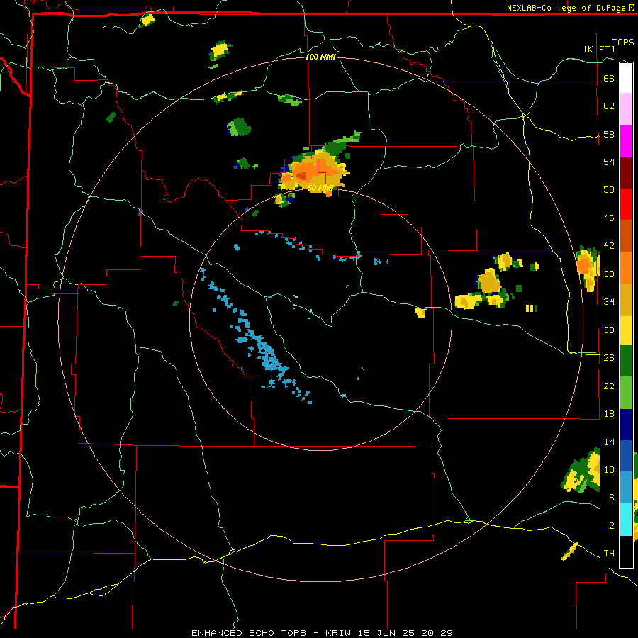Select the 30 scale value
Screen dimensions: 638x638
point(609,330)
